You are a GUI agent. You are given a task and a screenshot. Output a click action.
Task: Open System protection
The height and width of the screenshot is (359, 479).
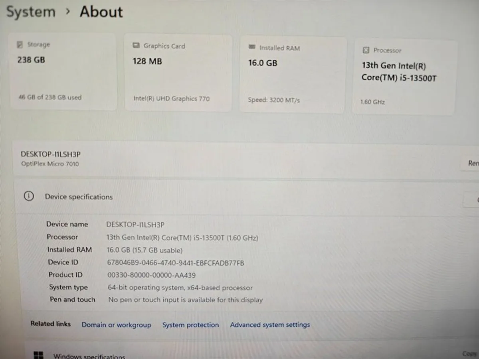click(190, 325)
